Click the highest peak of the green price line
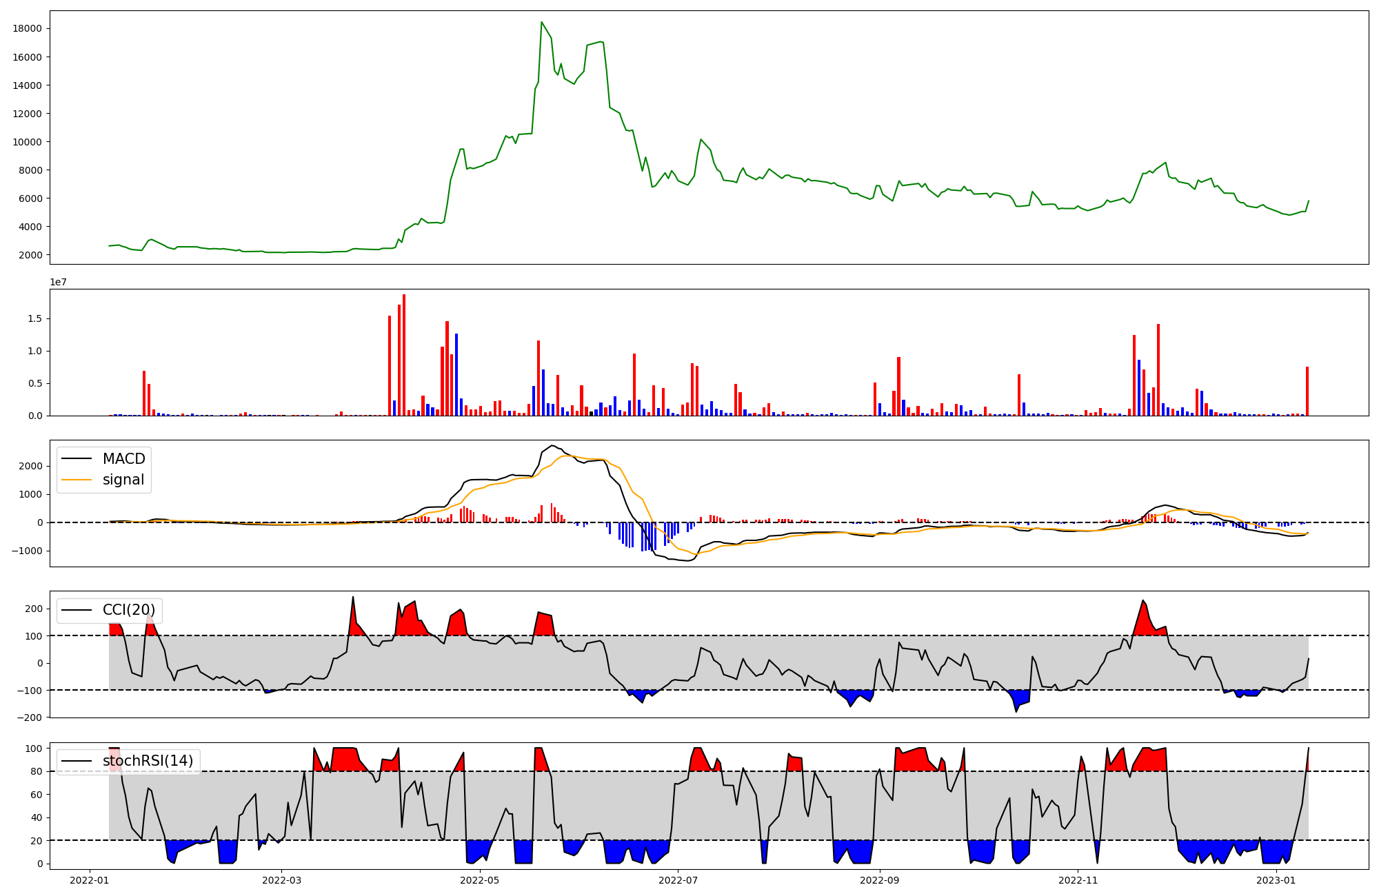The image size is (1379, 896). 541,23
